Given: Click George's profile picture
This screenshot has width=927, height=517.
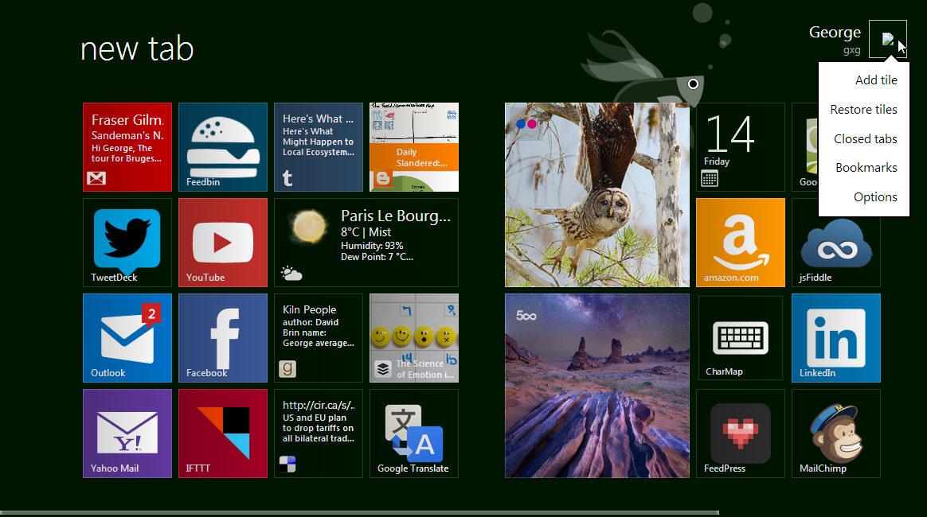Looking at the screenshot, I should pos(887,39).
